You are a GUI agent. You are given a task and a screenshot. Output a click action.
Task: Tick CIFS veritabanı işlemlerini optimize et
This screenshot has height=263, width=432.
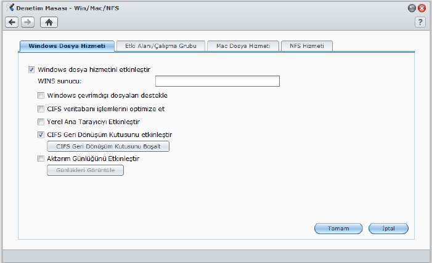(41, 109)
